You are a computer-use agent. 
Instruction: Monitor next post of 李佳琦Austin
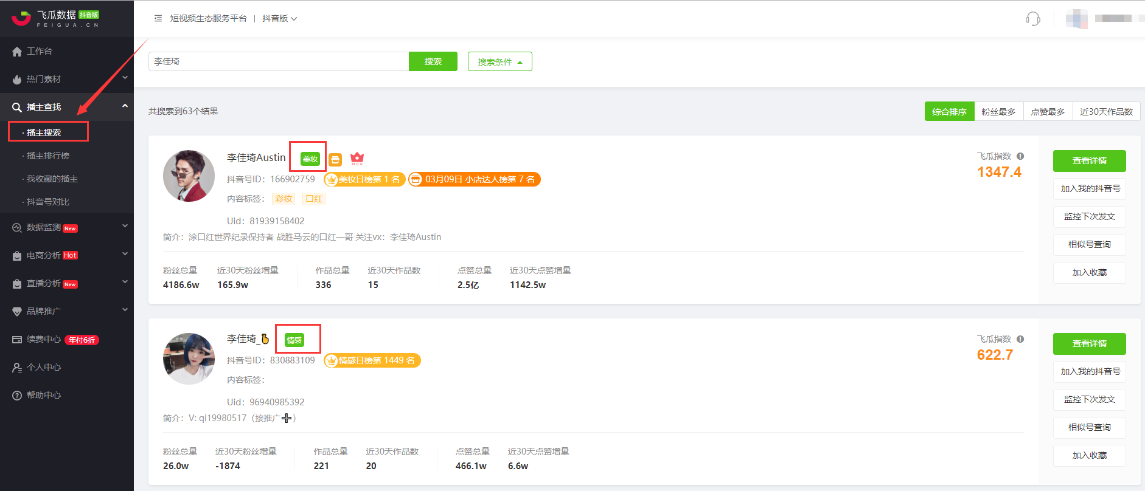tap(1090, 216)
